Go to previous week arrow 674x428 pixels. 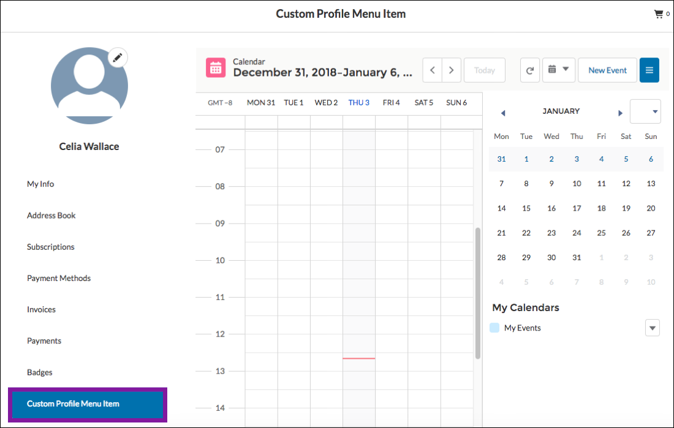[x=433, y=70]
